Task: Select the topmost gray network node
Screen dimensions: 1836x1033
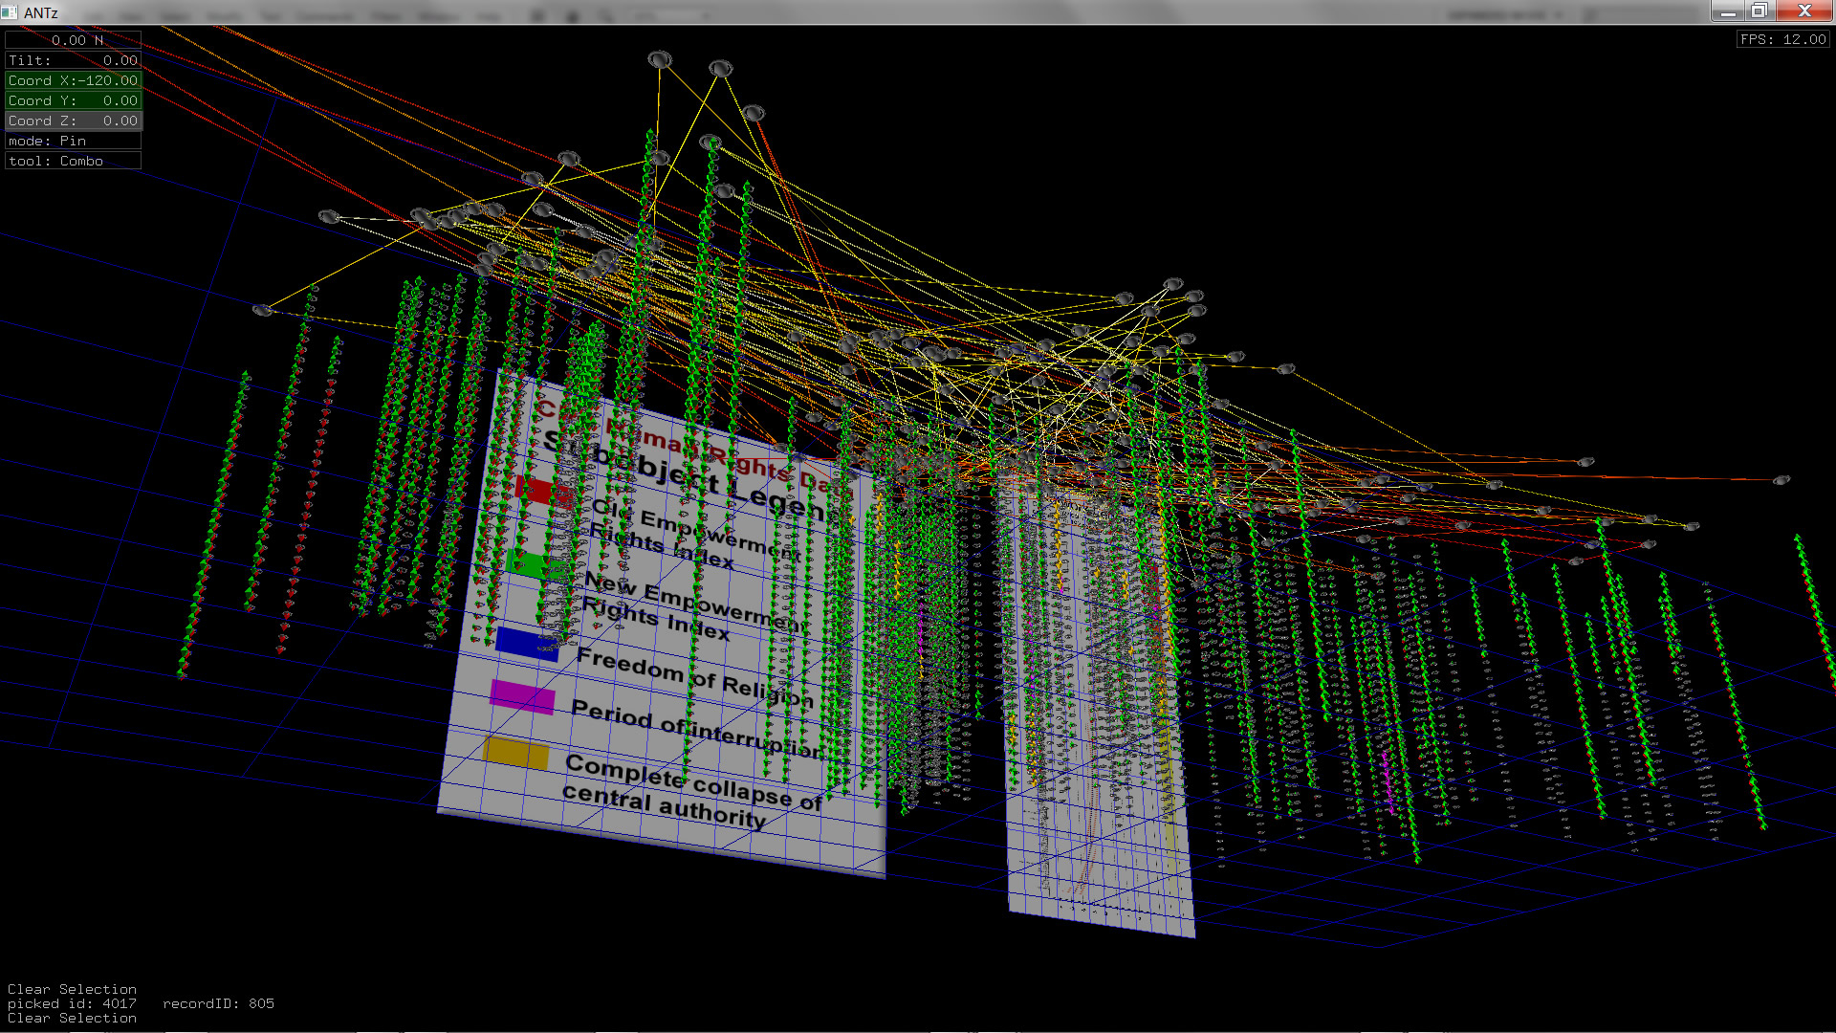Action: coord(659,59)
